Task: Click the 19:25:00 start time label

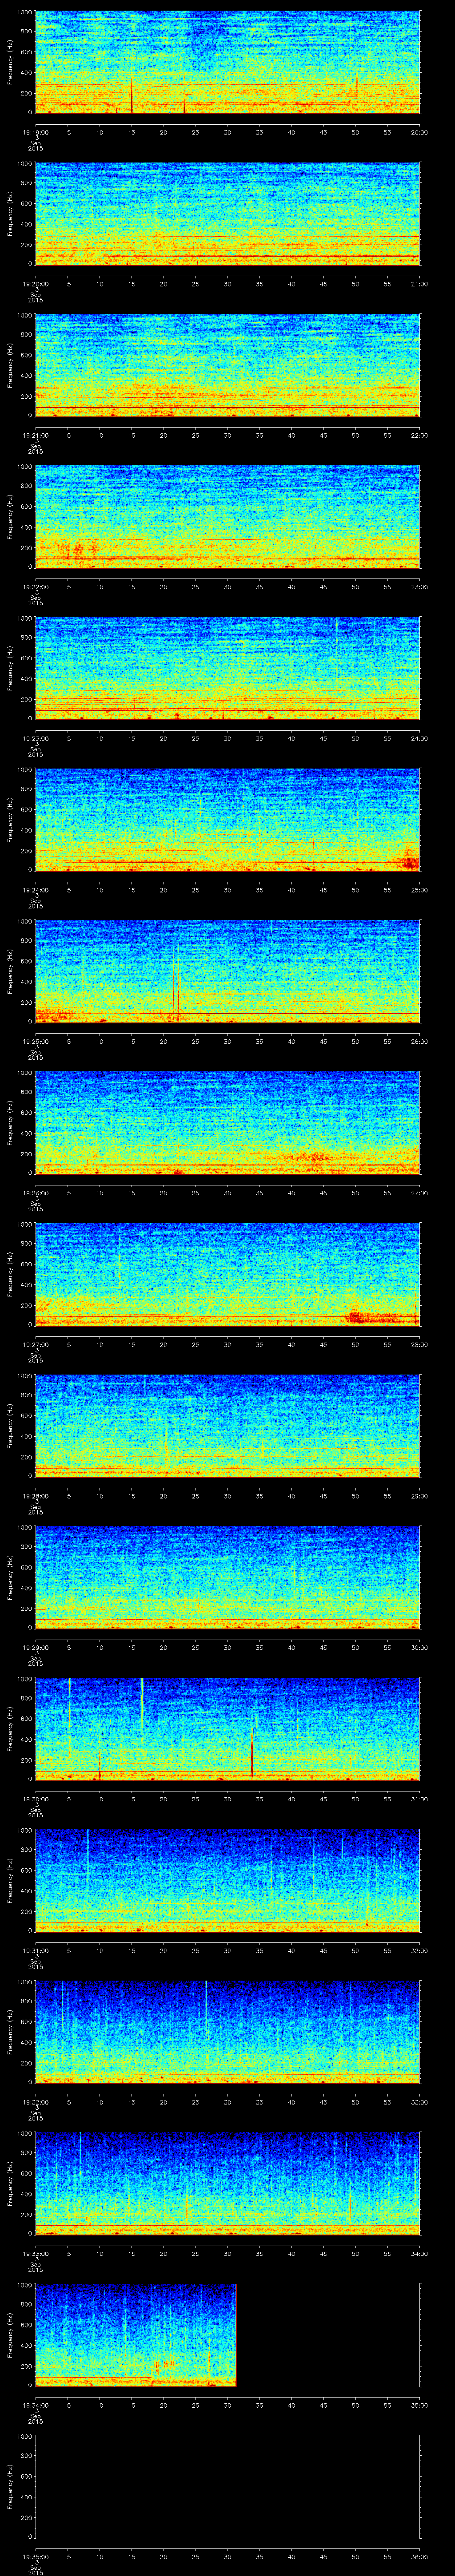Action: 35,1041
